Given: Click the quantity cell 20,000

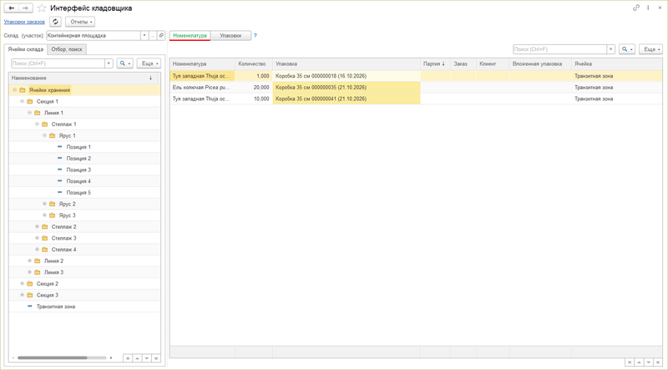Looking at the screenshot, I should pyautogui.click(x=254, y=88).
